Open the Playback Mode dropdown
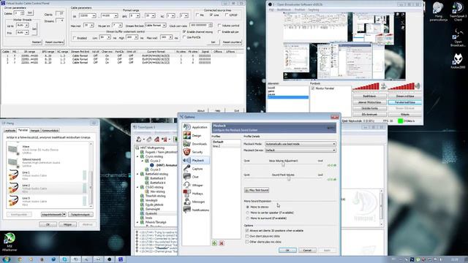Viewport: 468px width, 263px height. point(301,144)
